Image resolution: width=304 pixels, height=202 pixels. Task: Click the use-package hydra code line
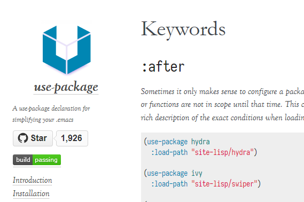(x=177, y=142)
